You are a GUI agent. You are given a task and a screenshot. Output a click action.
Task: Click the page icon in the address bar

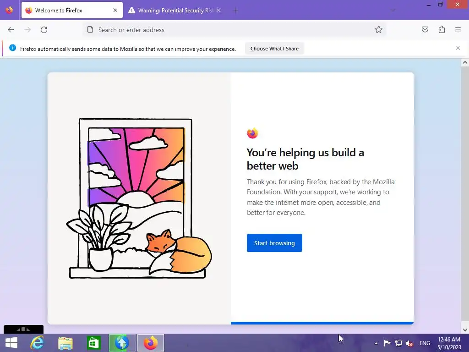[90, 29]
